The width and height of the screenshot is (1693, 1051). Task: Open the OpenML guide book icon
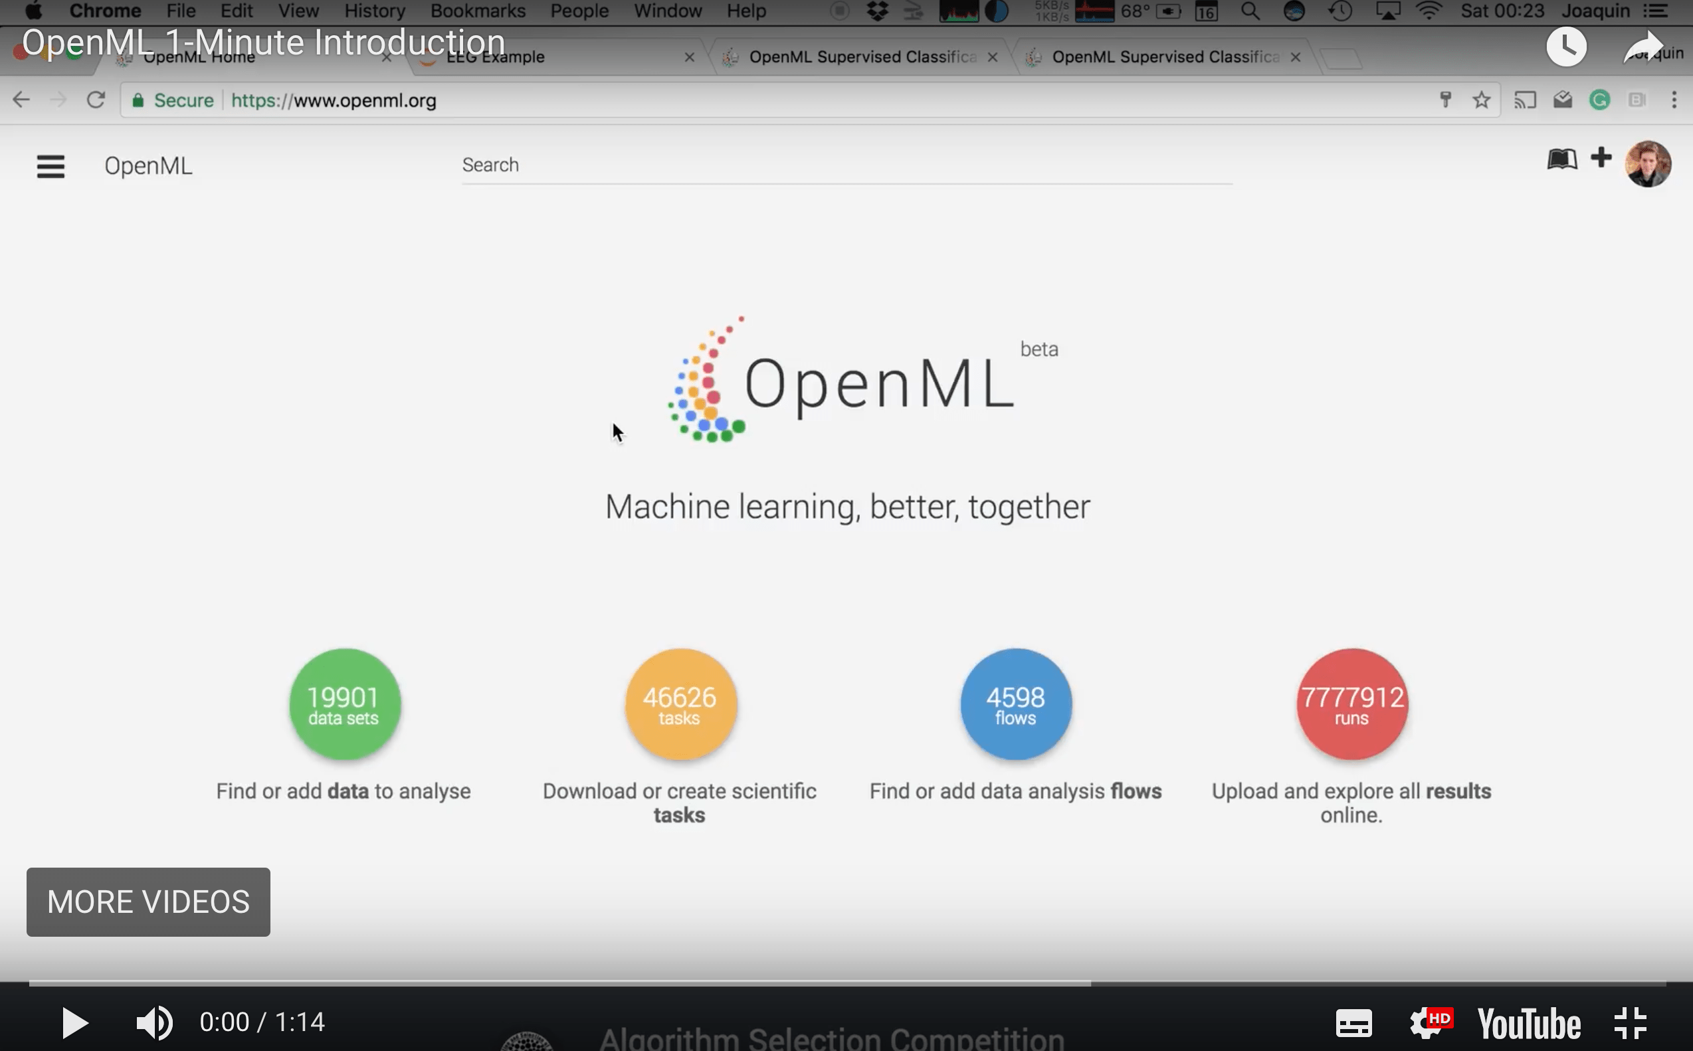pos(1561,159)
